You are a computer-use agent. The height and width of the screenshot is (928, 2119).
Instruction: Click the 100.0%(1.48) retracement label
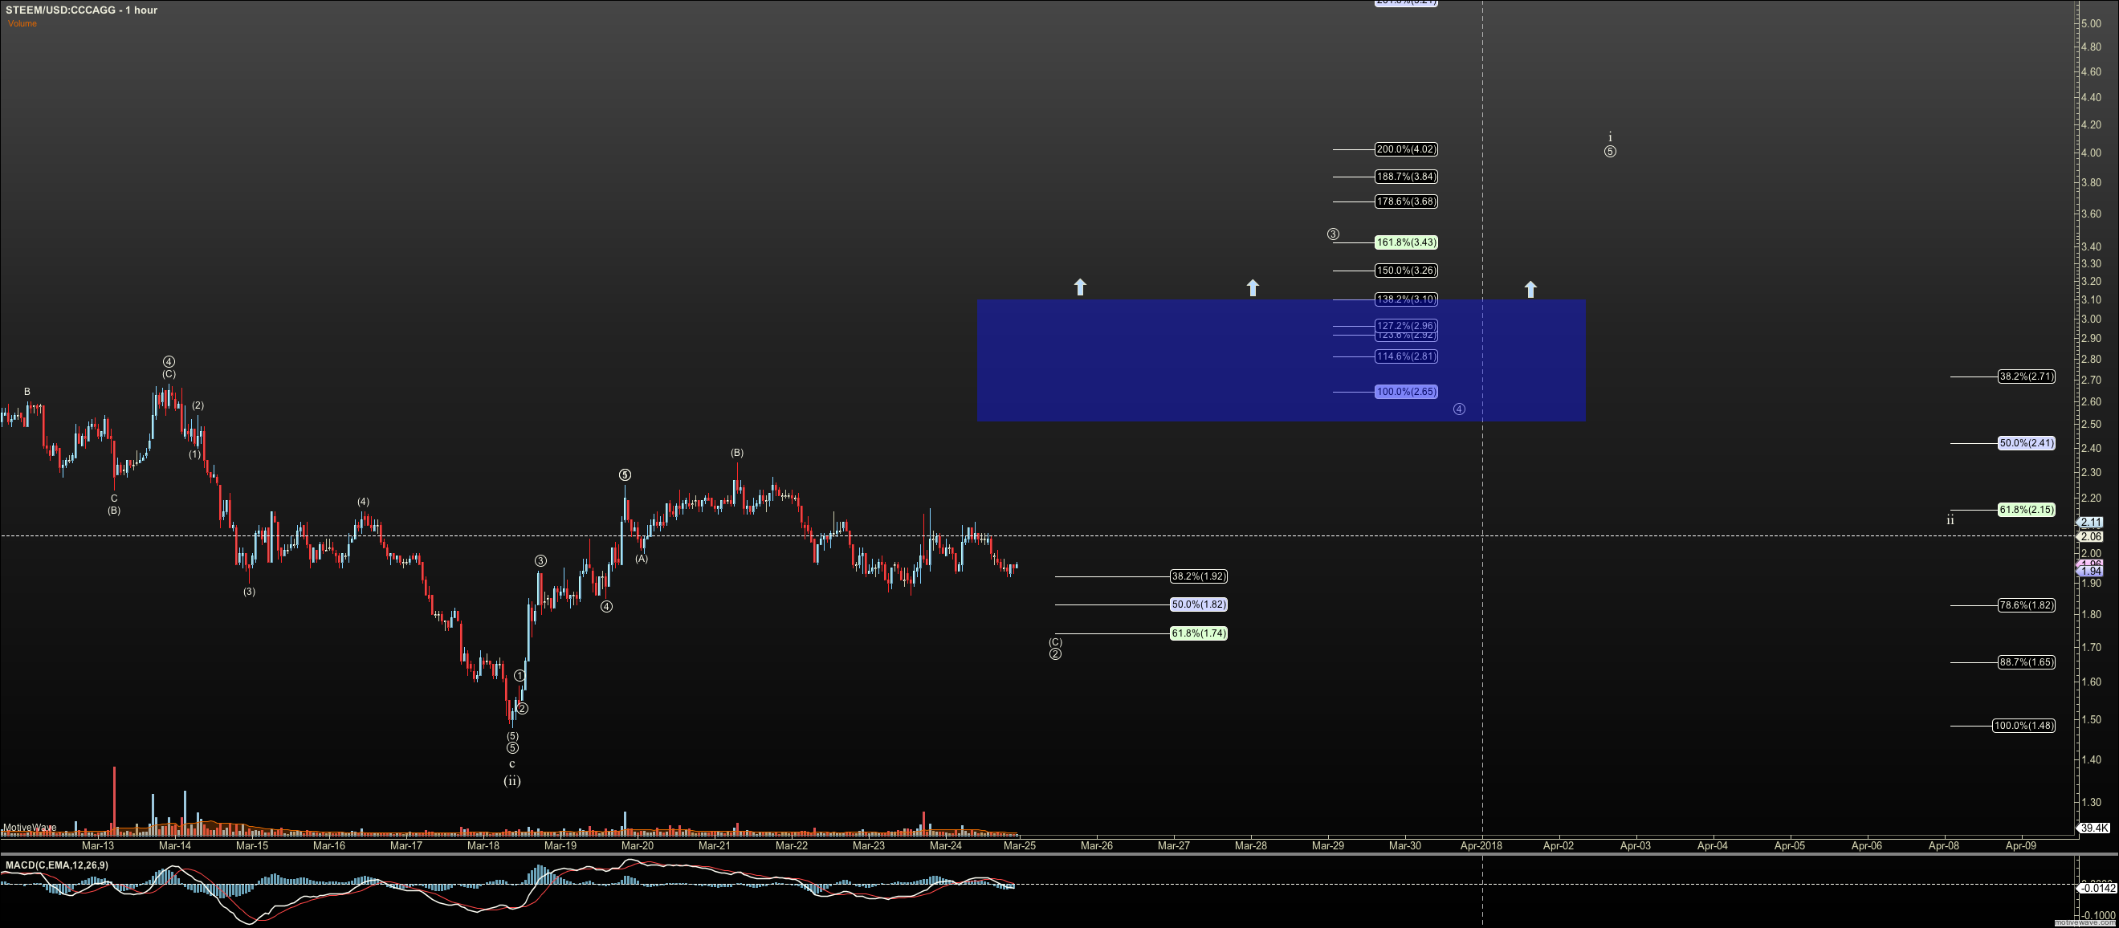[x=2023, y=726]
